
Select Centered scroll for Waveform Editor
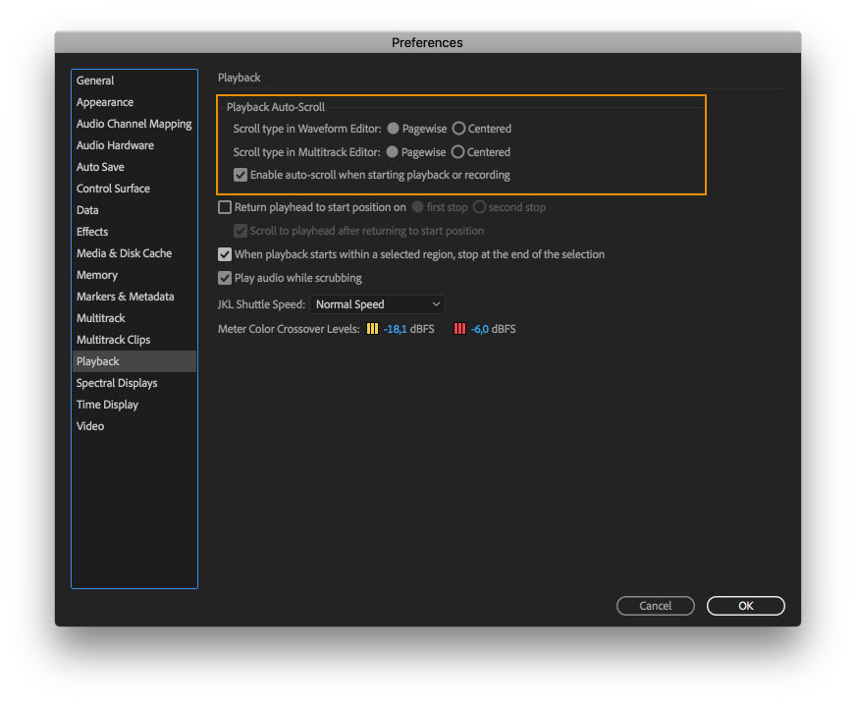458,128
